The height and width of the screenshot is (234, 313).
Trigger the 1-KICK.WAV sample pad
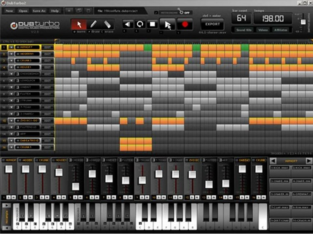point(280,171)
